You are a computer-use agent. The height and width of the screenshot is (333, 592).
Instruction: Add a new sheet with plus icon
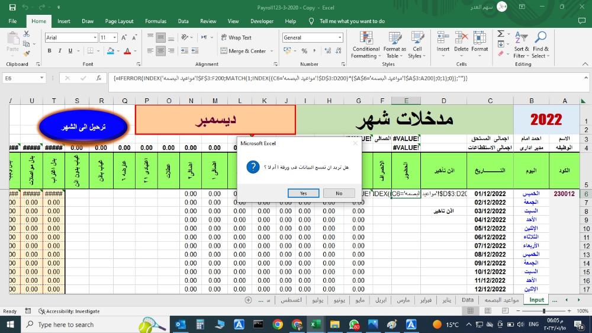click(248, 300)
